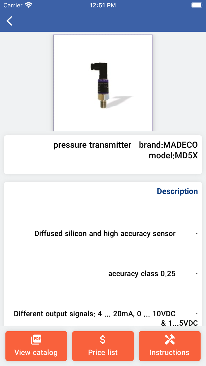Tap the dollar sign icon

[x=103, y=340]
